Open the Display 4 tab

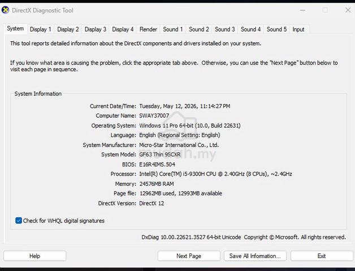(123, 29)
